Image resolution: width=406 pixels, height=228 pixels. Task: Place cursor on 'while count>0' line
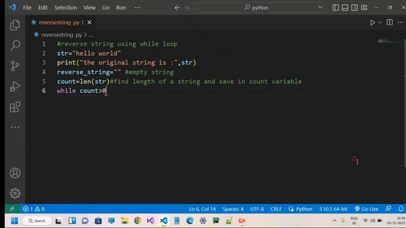click(81, 91)
